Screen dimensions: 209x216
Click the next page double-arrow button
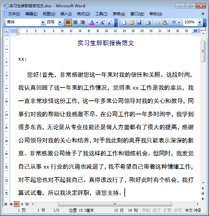click(203, 199)
